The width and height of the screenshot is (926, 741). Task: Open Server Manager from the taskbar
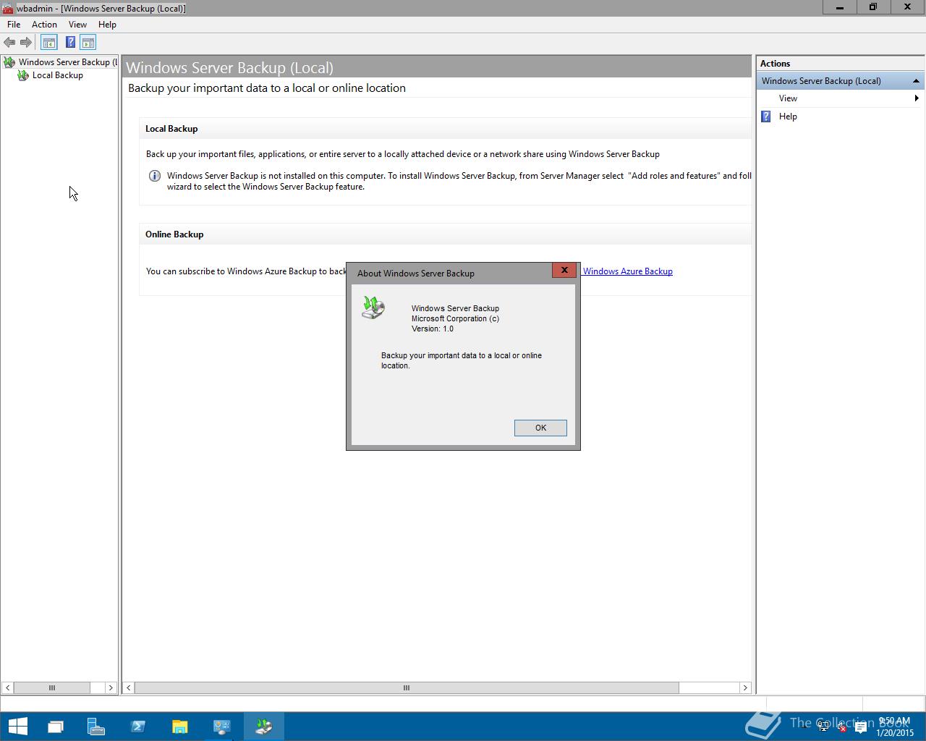pyautogui.click(x=96, y=727)
